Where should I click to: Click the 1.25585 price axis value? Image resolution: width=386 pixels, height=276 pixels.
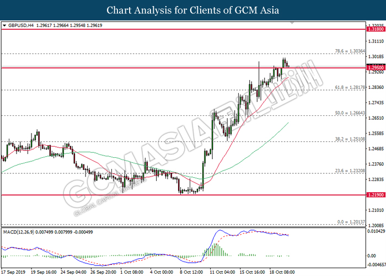[x=376, y=134]
